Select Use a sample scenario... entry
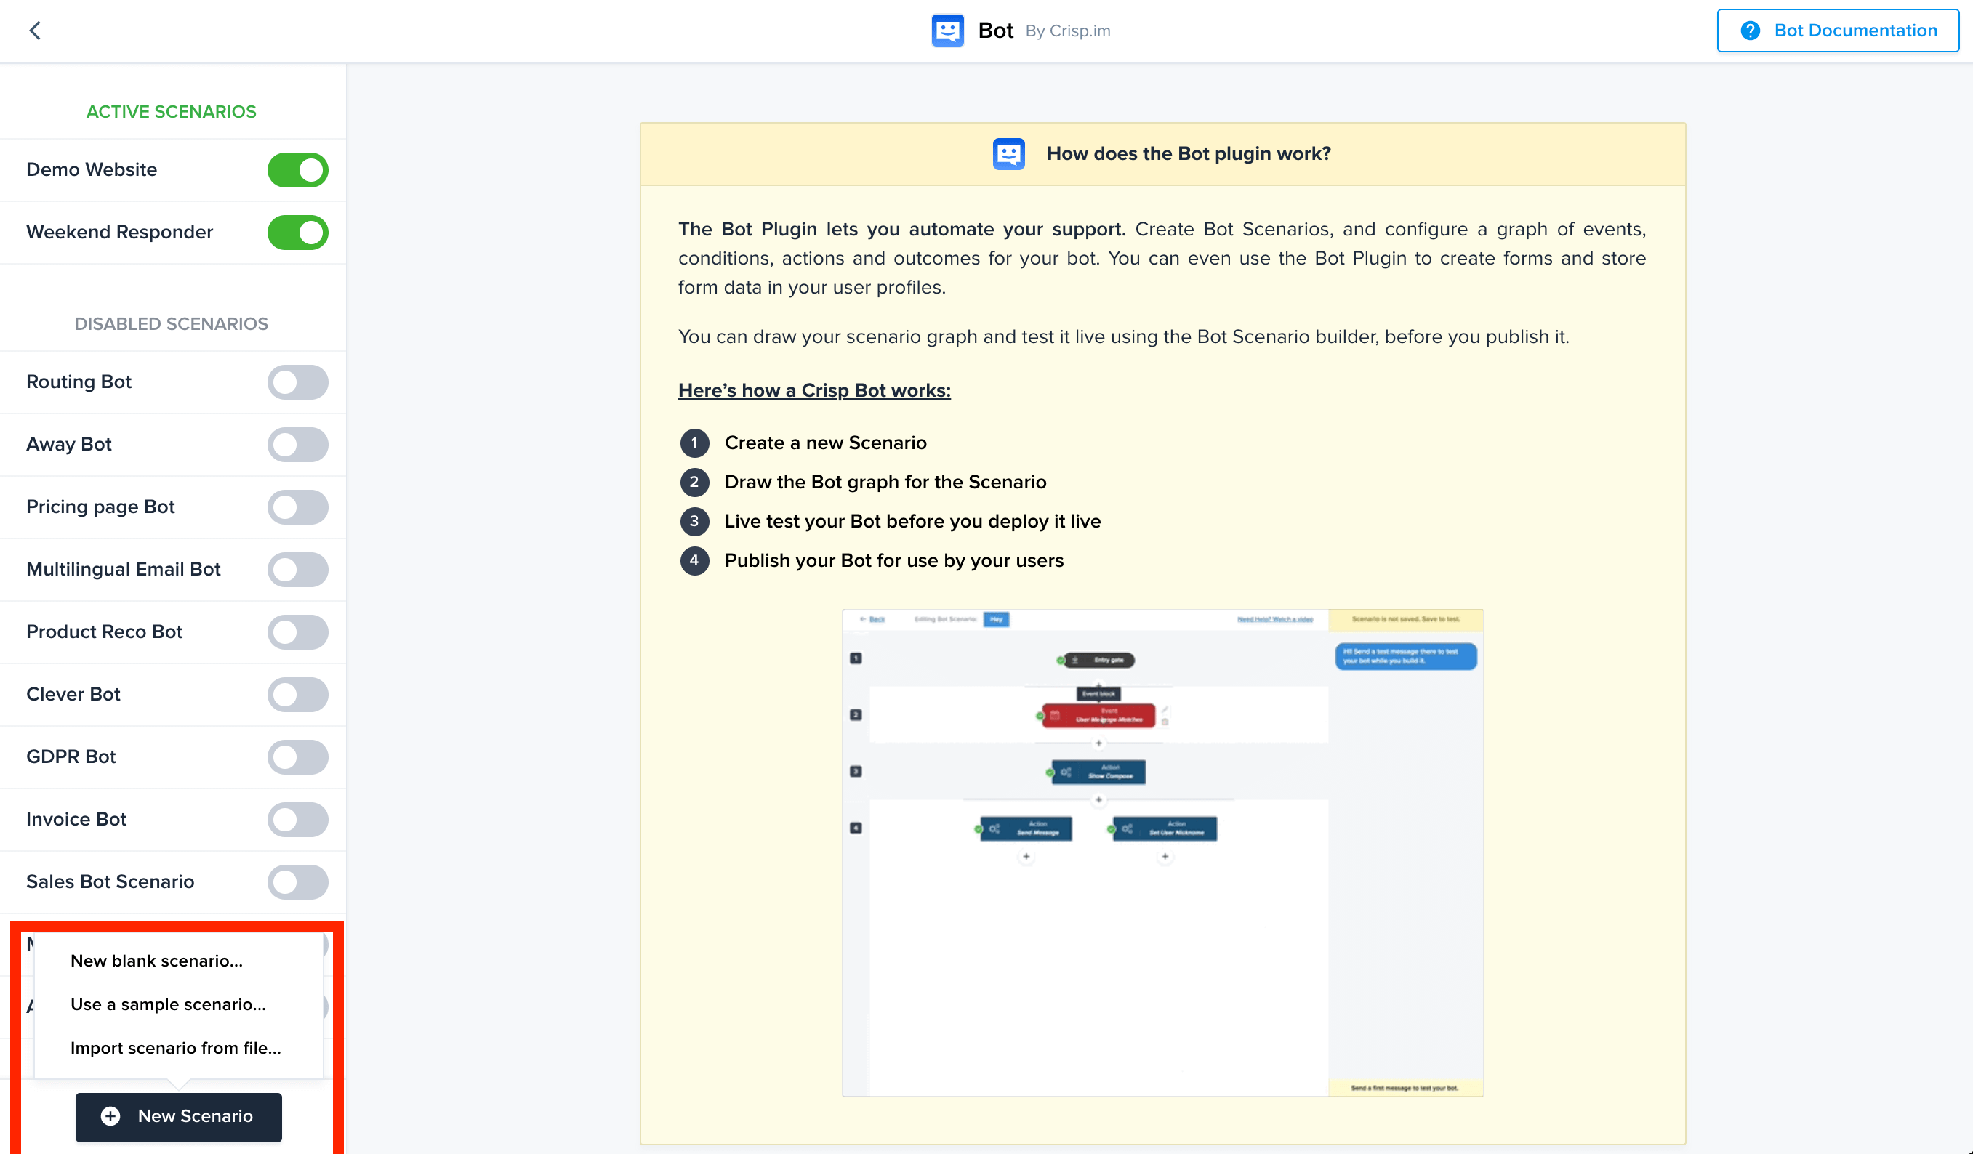 (167, 1004)
